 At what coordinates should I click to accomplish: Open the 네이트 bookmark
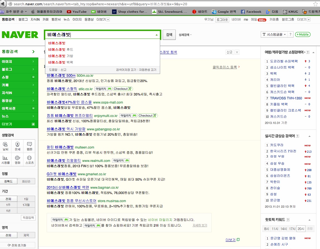tap(200, 12)
